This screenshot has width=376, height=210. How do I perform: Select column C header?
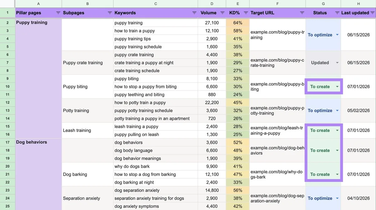pos(156,4)
